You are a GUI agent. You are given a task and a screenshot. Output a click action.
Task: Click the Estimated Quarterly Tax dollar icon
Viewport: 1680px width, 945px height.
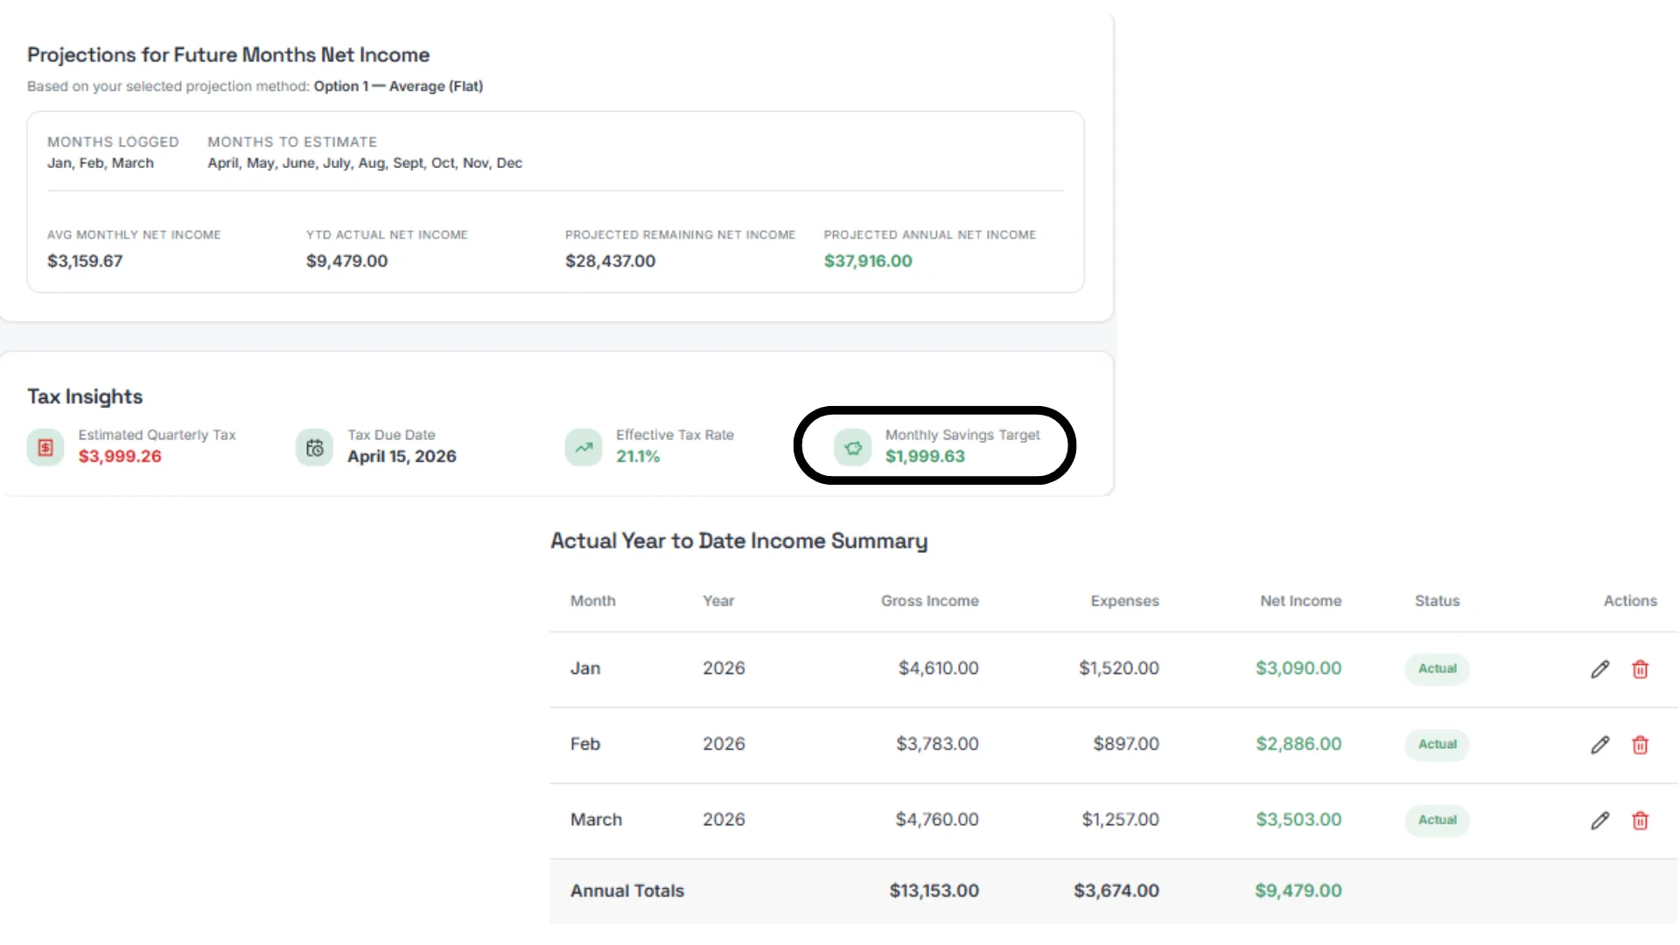pos(45,447)
